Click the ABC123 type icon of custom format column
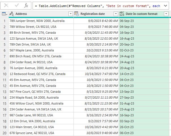Image resolution: width=171 pixels, height=136 pixels. coord(122,14)
